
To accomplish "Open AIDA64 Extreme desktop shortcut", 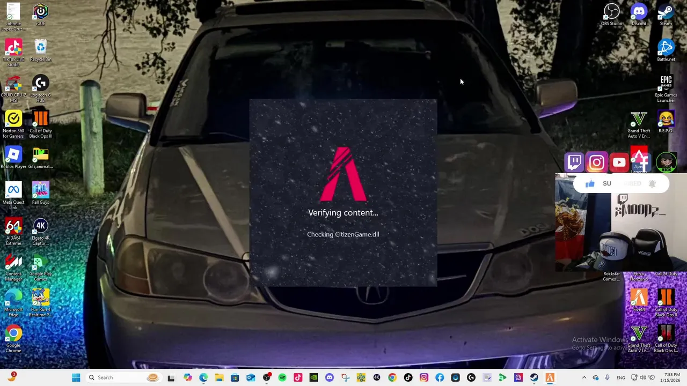I will tap(13, 232).
